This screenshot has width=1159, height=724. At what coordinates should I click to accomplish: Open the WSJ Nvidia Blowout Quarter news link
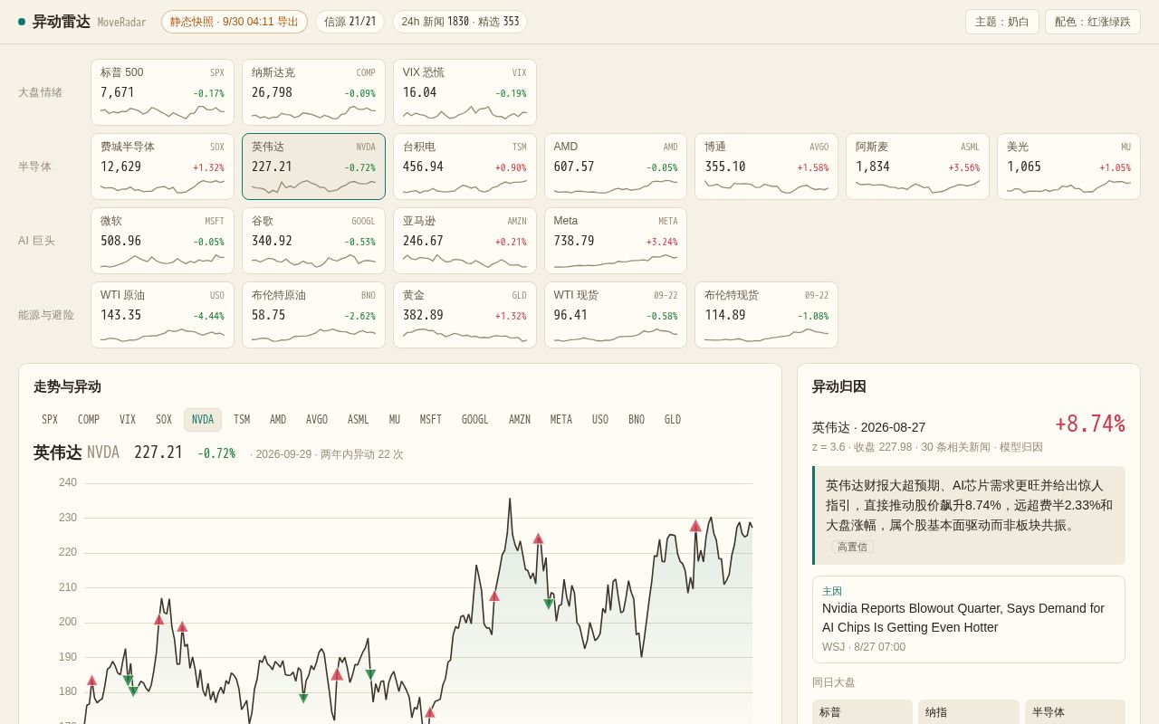coord(969,619)
